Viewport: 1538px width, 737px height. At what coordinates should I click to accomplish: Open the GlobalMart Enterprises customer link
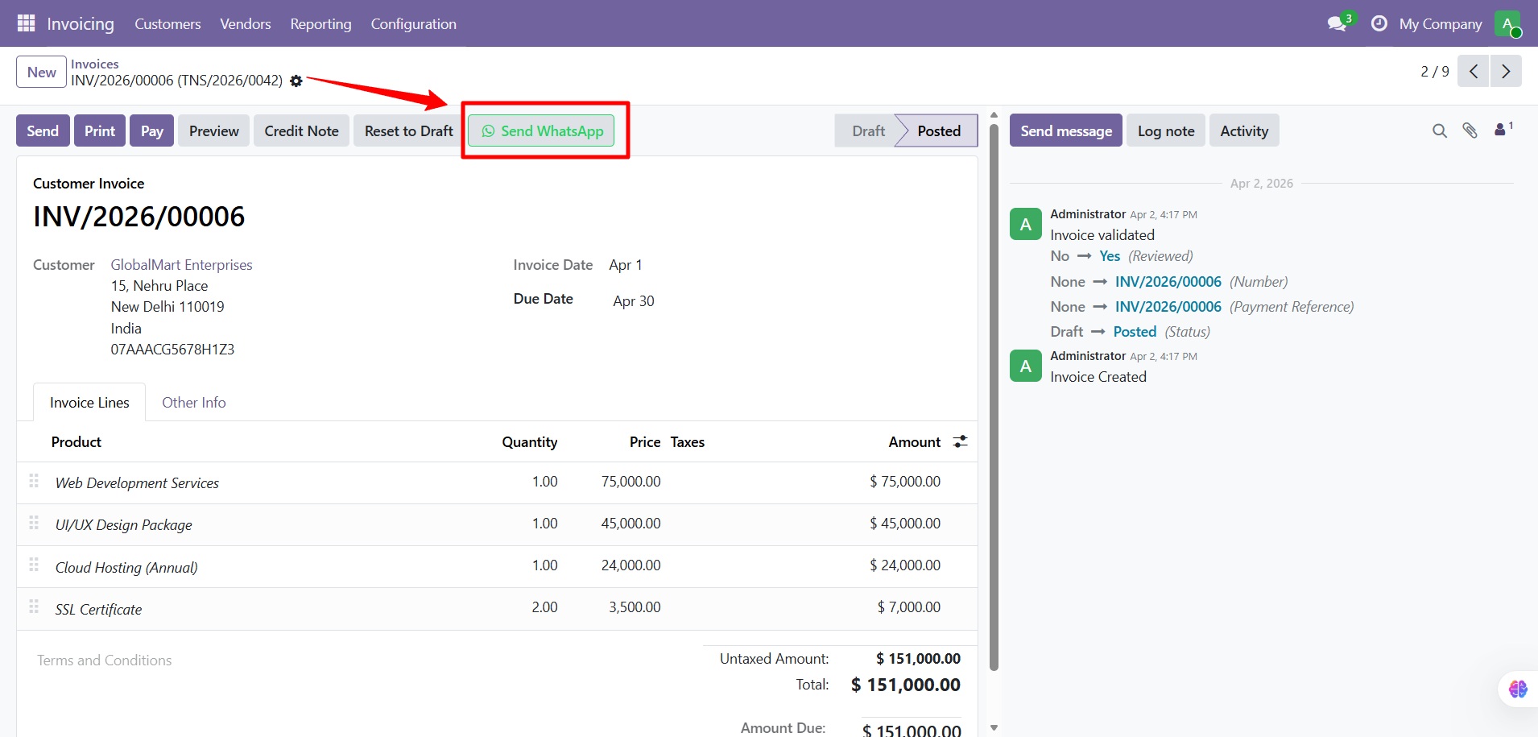coord(180,264)
